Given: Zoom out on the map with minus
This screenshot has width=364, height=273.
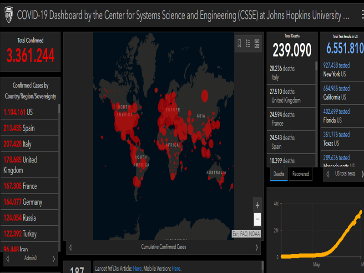Looking at the screenshot, I should [x=258, y=218].
